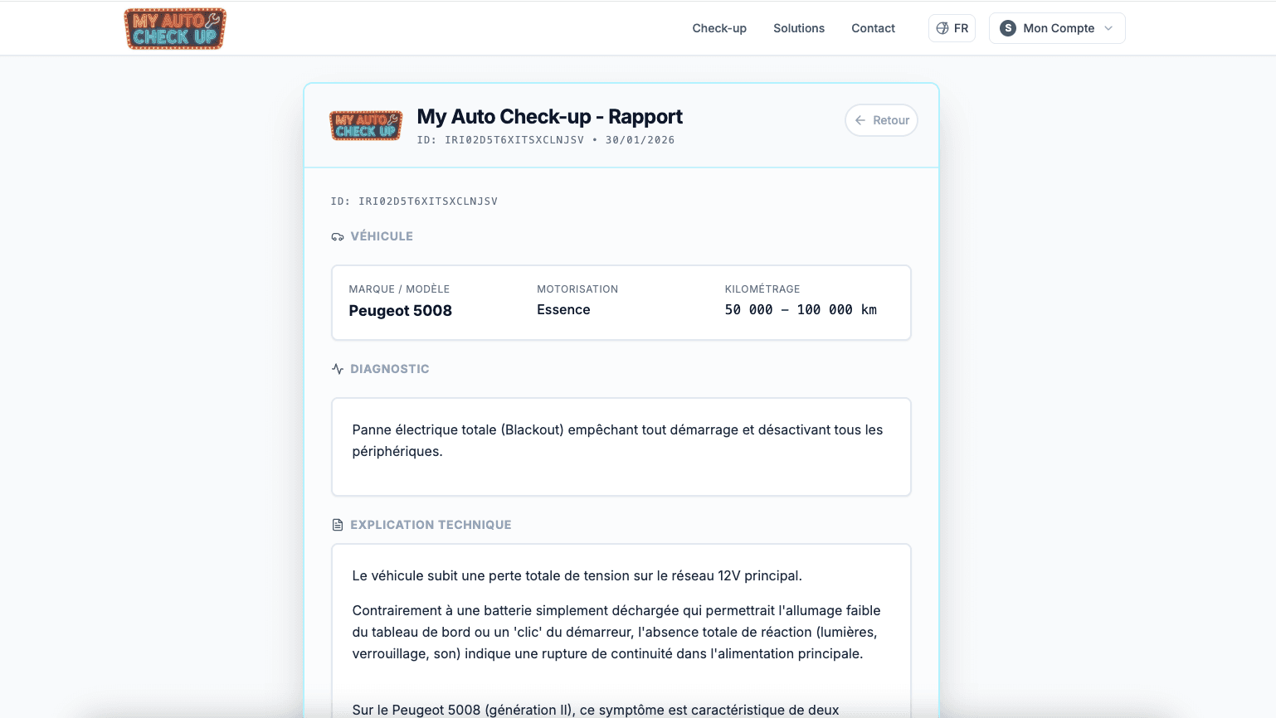Click the account avatar 'S' icon

pyautogui.click(x=1008, y=28)
